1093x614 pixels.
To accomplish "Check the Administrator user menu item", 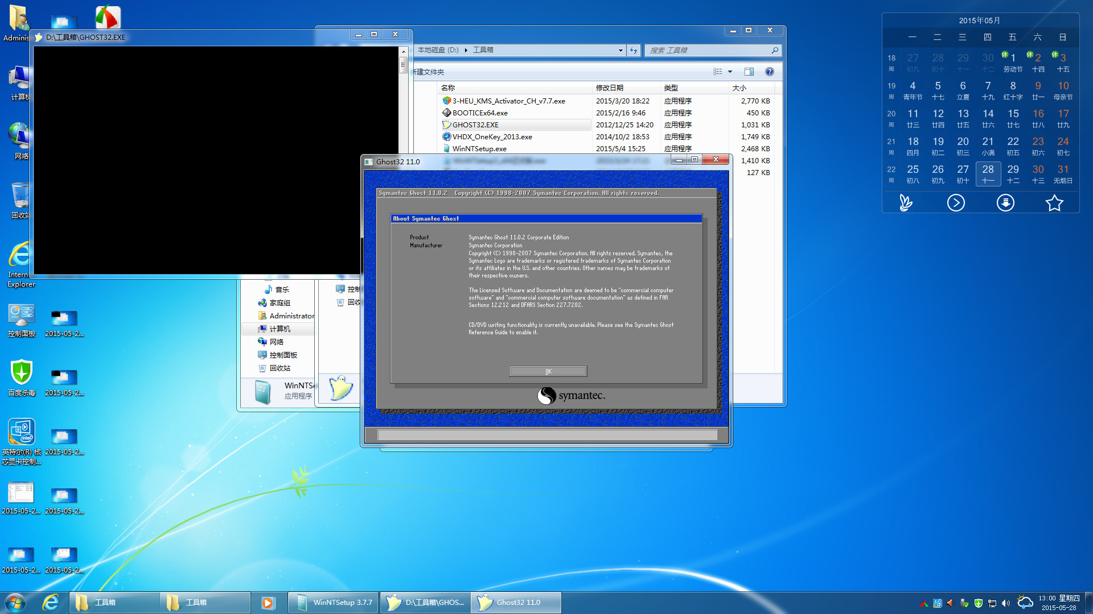I will 294,315.
